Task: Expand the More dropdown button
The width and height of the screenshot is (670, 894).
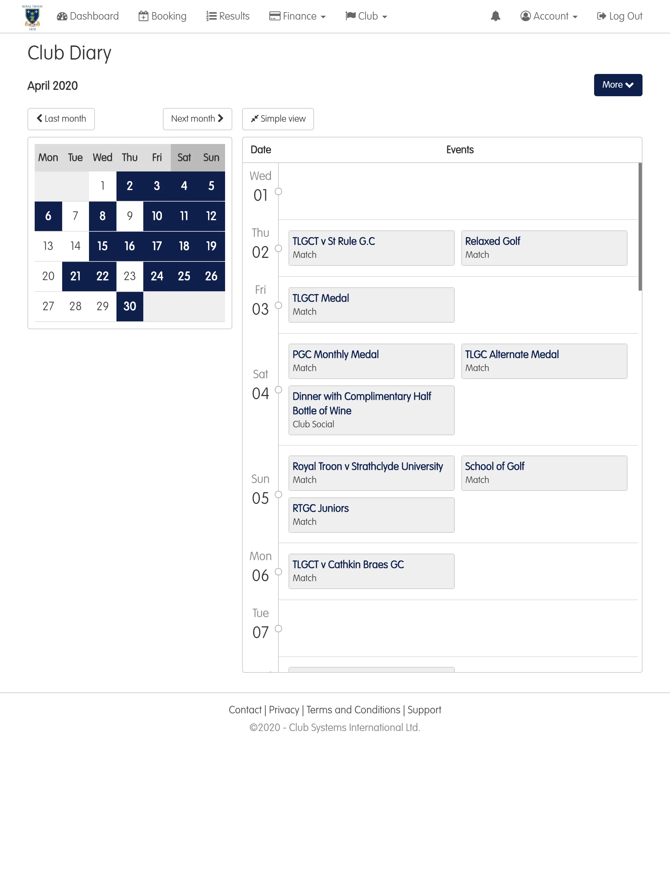Action: (x=617, y=84)
